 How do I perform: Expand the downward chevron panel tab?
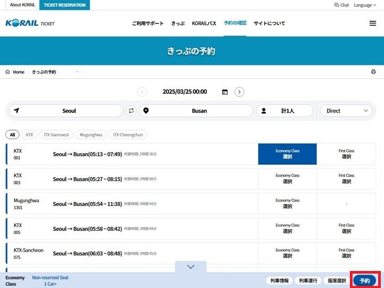pyautogui.click(x=190, y=267)
